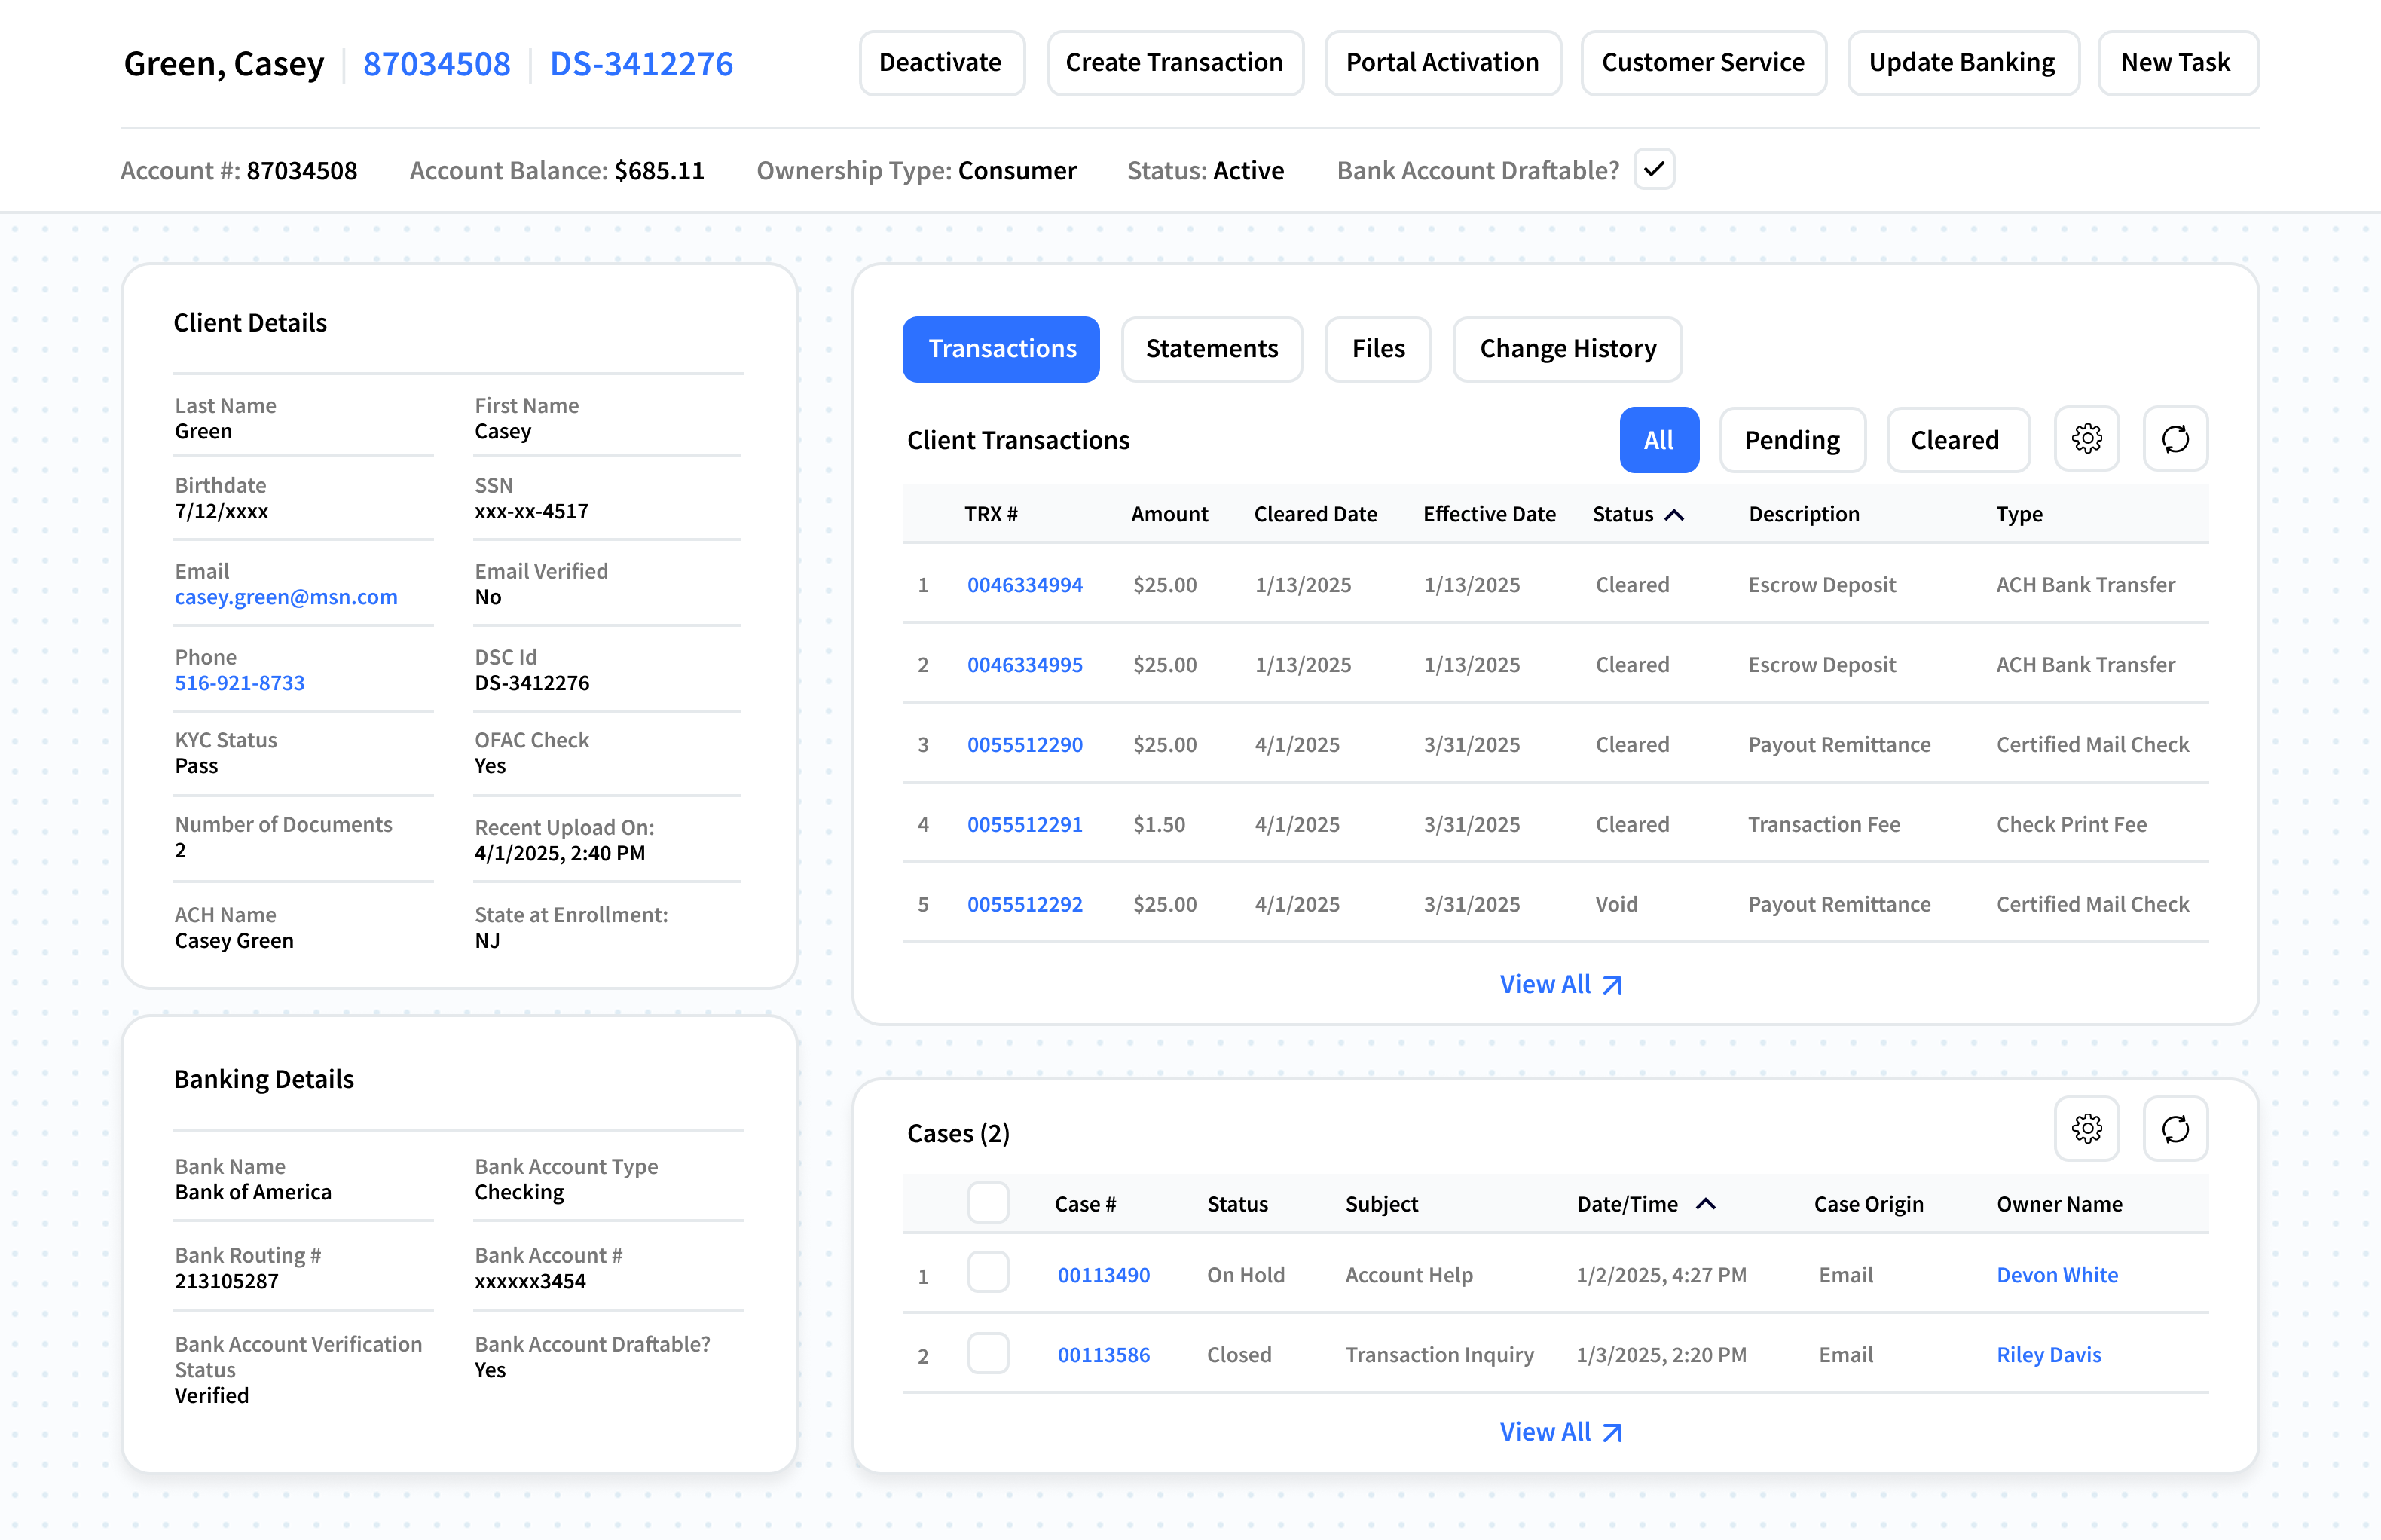Sort transactions by Status column arrow
Image resolution: width=2381 pixels, height=1540 pixels.
click(1674, 514)
